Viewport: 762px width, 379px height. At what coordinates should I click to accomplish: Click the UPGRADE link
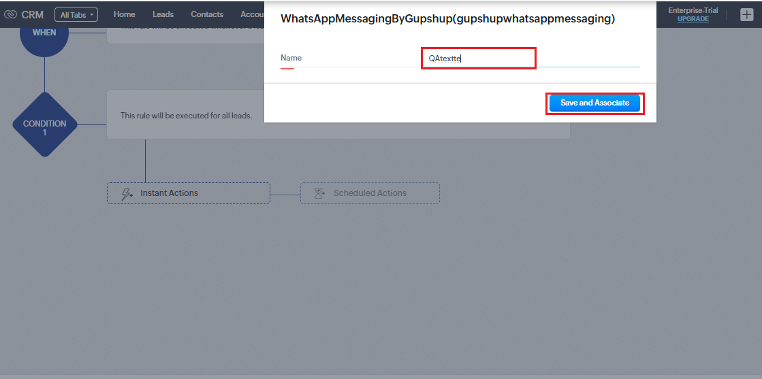click(693, 19)
